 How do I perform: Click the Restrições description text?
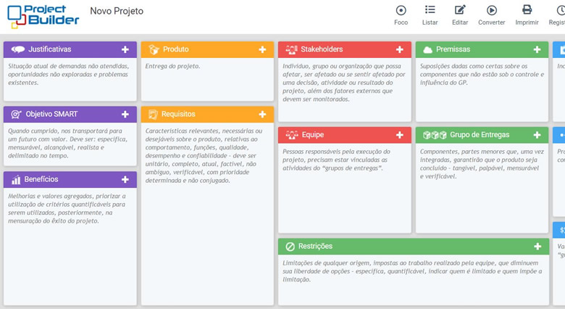click(x=412, y=271)
